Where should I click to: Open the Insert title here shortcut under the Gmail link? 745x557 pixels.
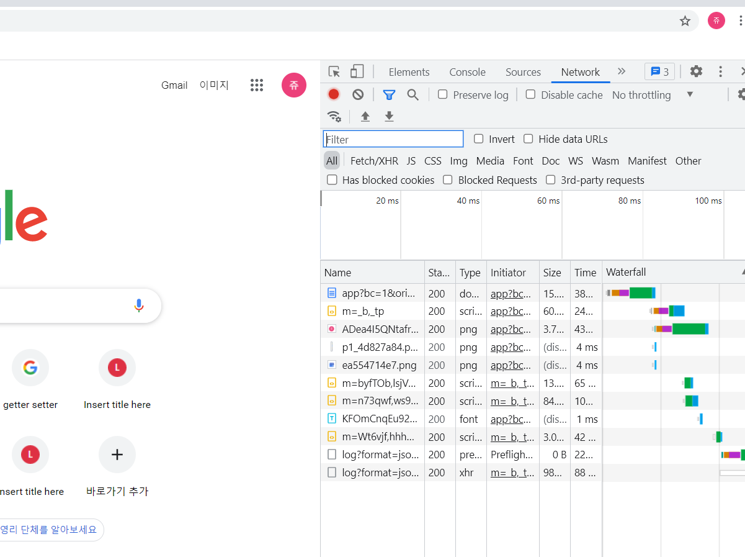pyautogui.click(x=117, y=379)
